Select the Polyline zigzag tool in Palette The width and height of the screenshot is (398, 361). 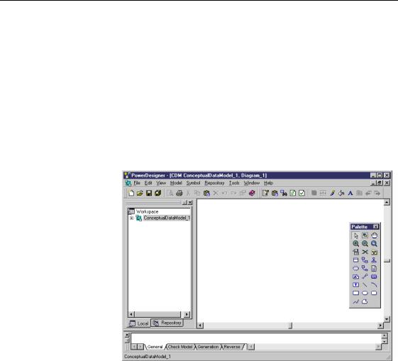pyautogui.click(x=356, y=301)
